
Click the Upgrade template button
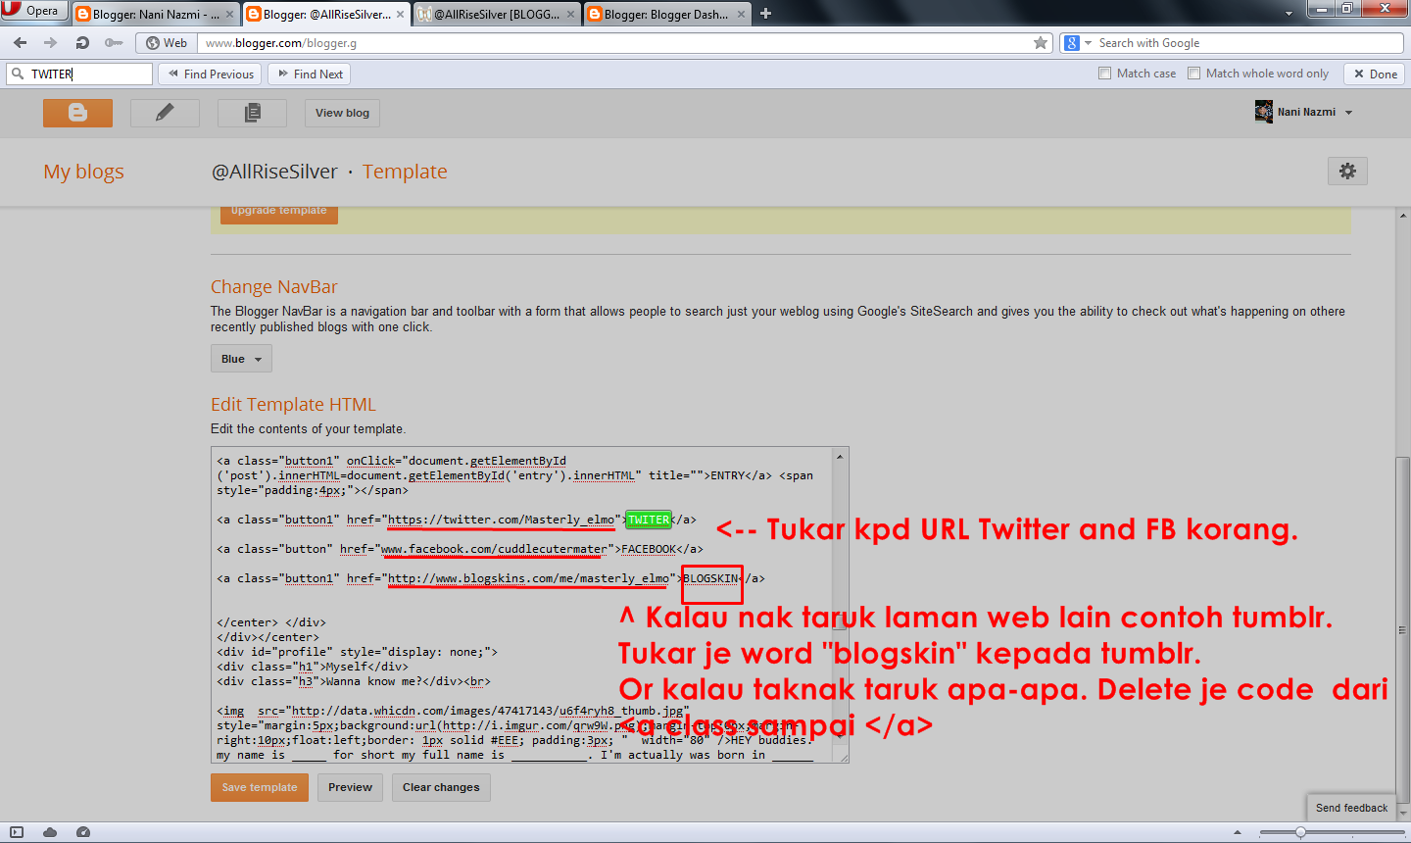click(x=279, y=212)
